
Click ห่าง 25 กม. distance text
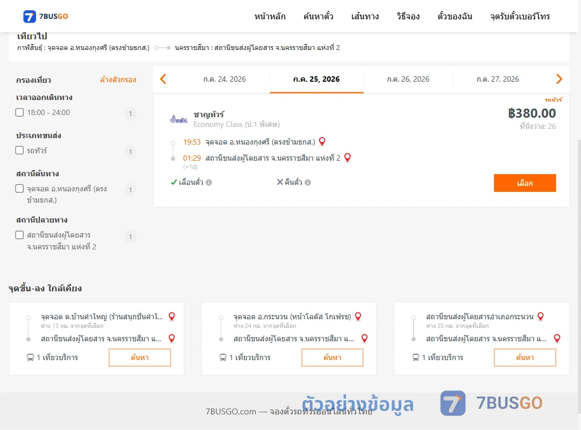coord(457,326)
